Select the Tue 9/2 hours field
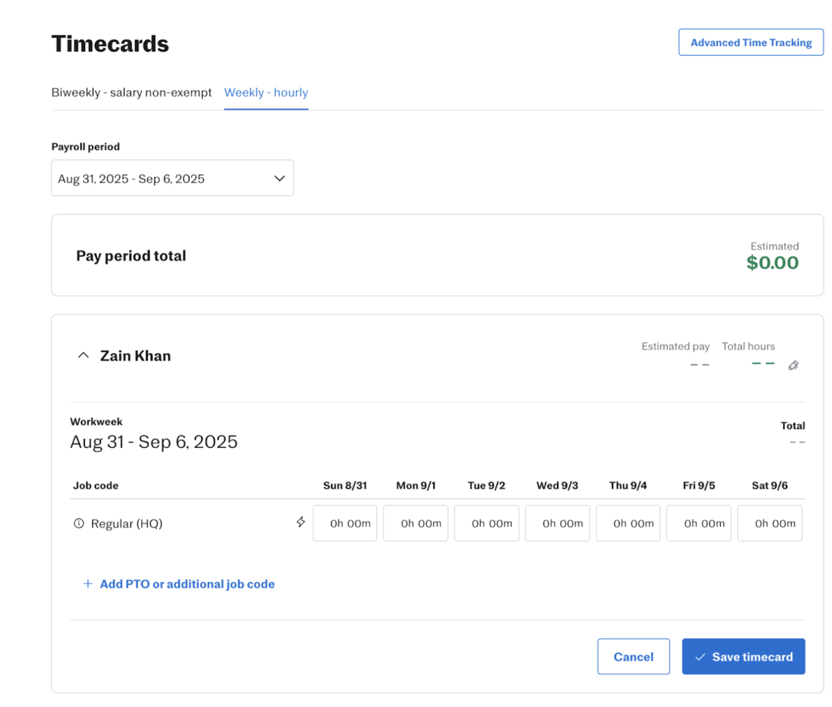 486,523
